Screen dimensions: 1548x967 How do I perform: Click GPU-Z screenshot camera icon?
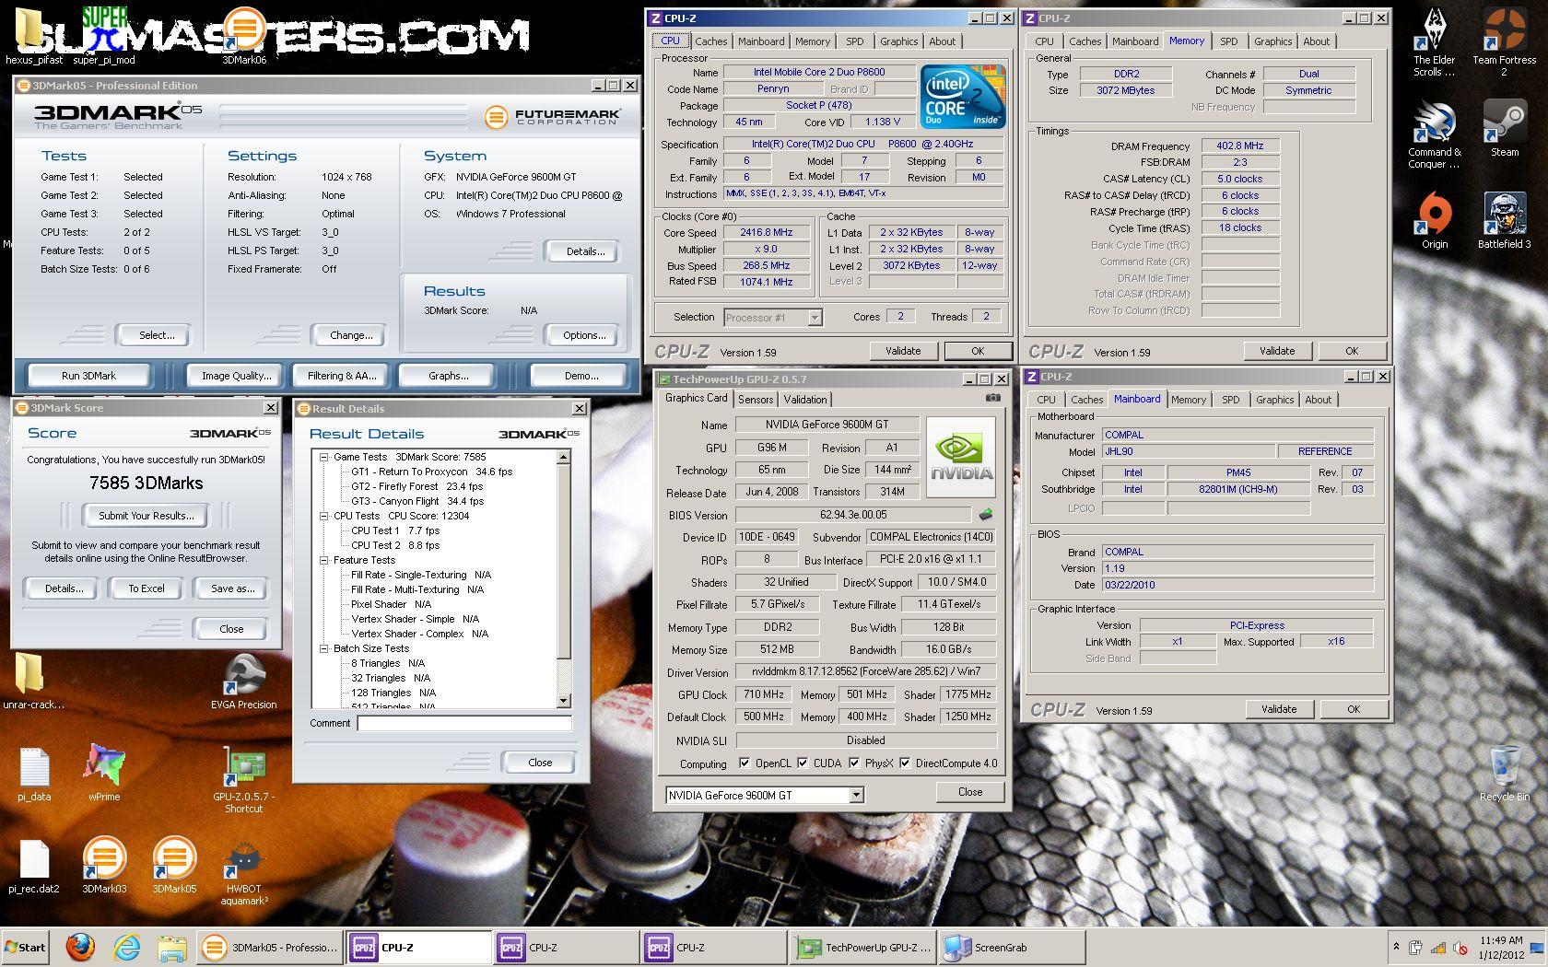coord(992,398)
